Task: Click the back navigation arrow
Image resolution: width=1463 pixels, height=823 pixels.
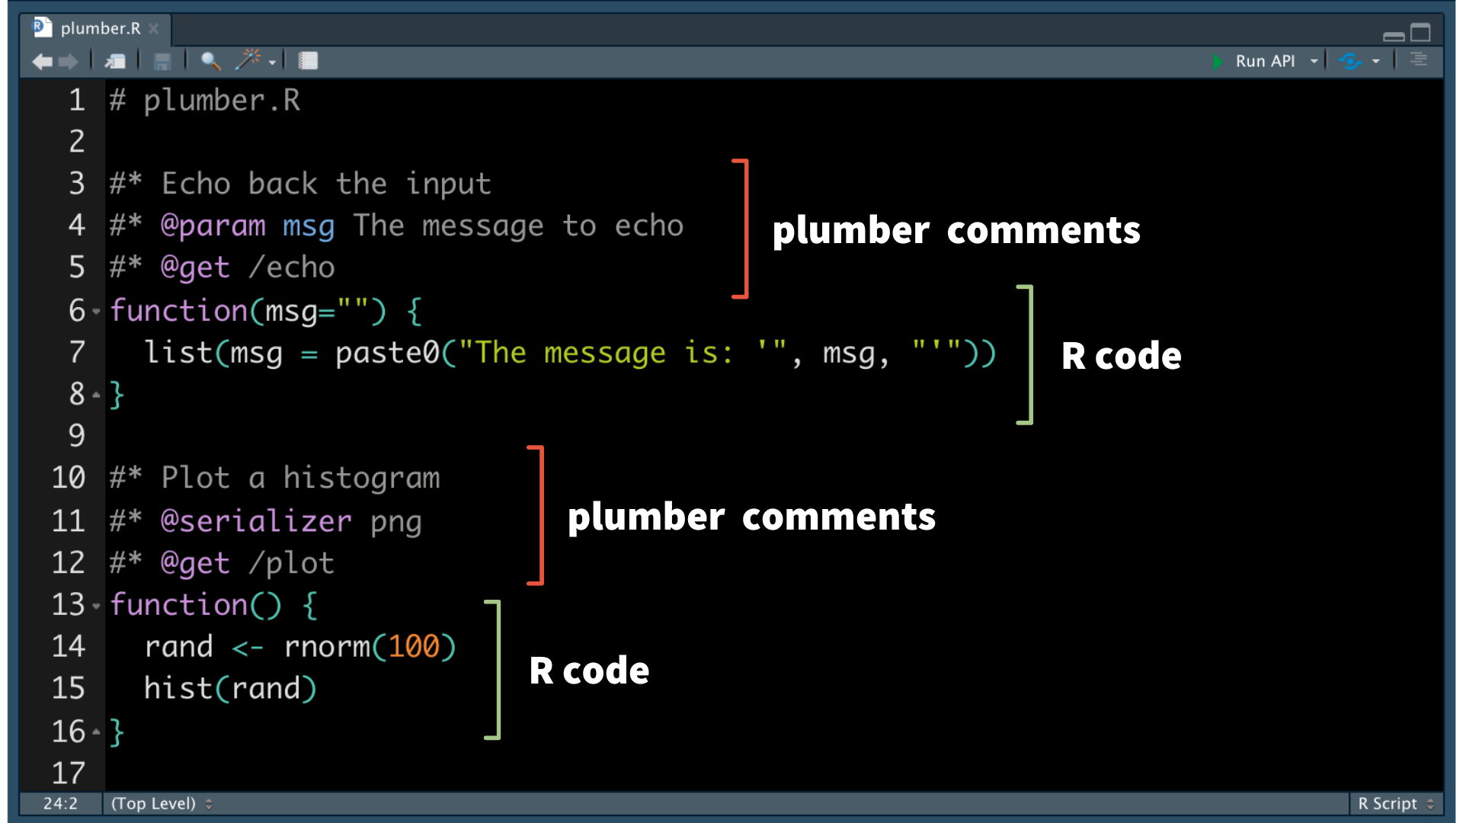Action: pyautogui.click(x=42, y=62)
